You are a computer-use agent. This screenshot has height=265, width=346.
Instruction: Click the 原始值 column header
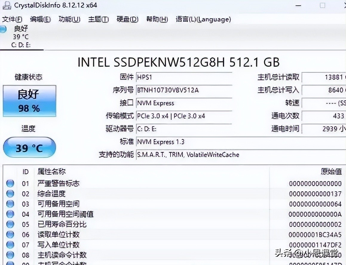331,171
